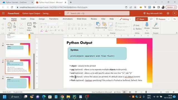178x100 pixels.
Task: Switch to Normal view button
Action: click(125, 92)
